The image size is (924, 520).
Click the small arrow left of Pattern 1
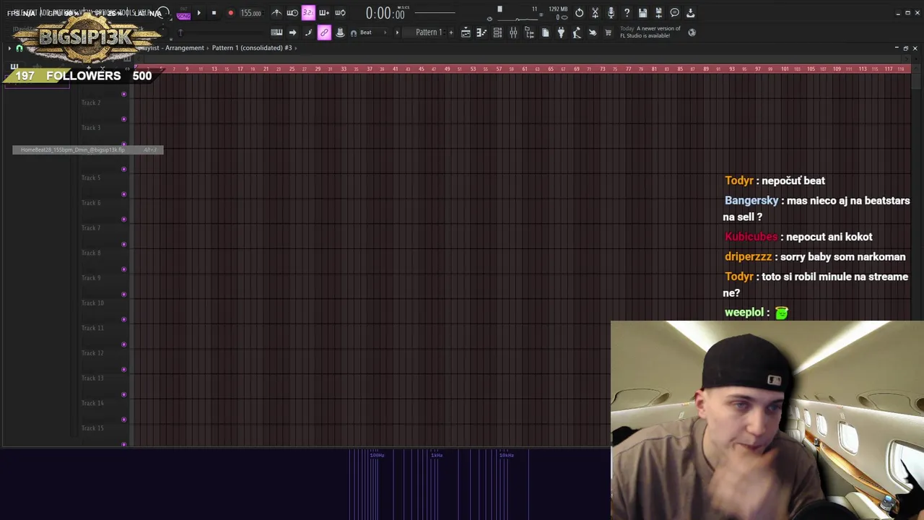coord(396,32)
